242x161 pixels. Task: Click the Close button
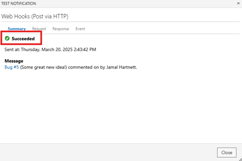pyautogui.click(x=227, y=153)
